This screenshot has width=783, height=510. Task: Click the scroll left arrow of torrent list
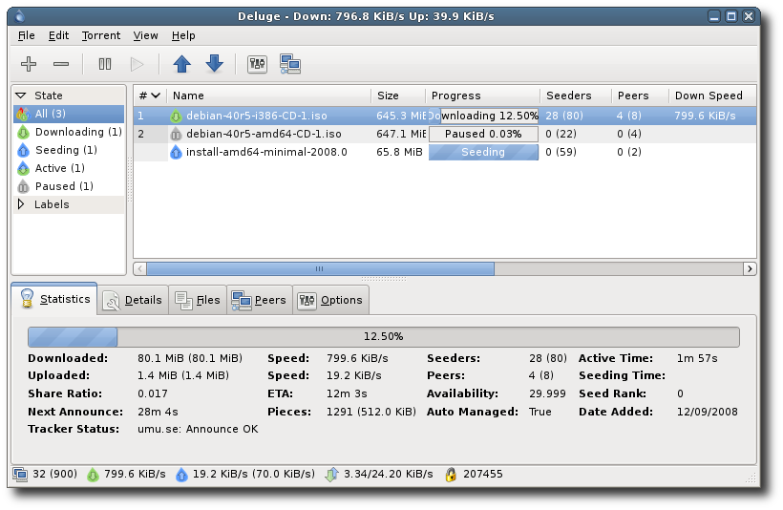(x=140, y=268)
